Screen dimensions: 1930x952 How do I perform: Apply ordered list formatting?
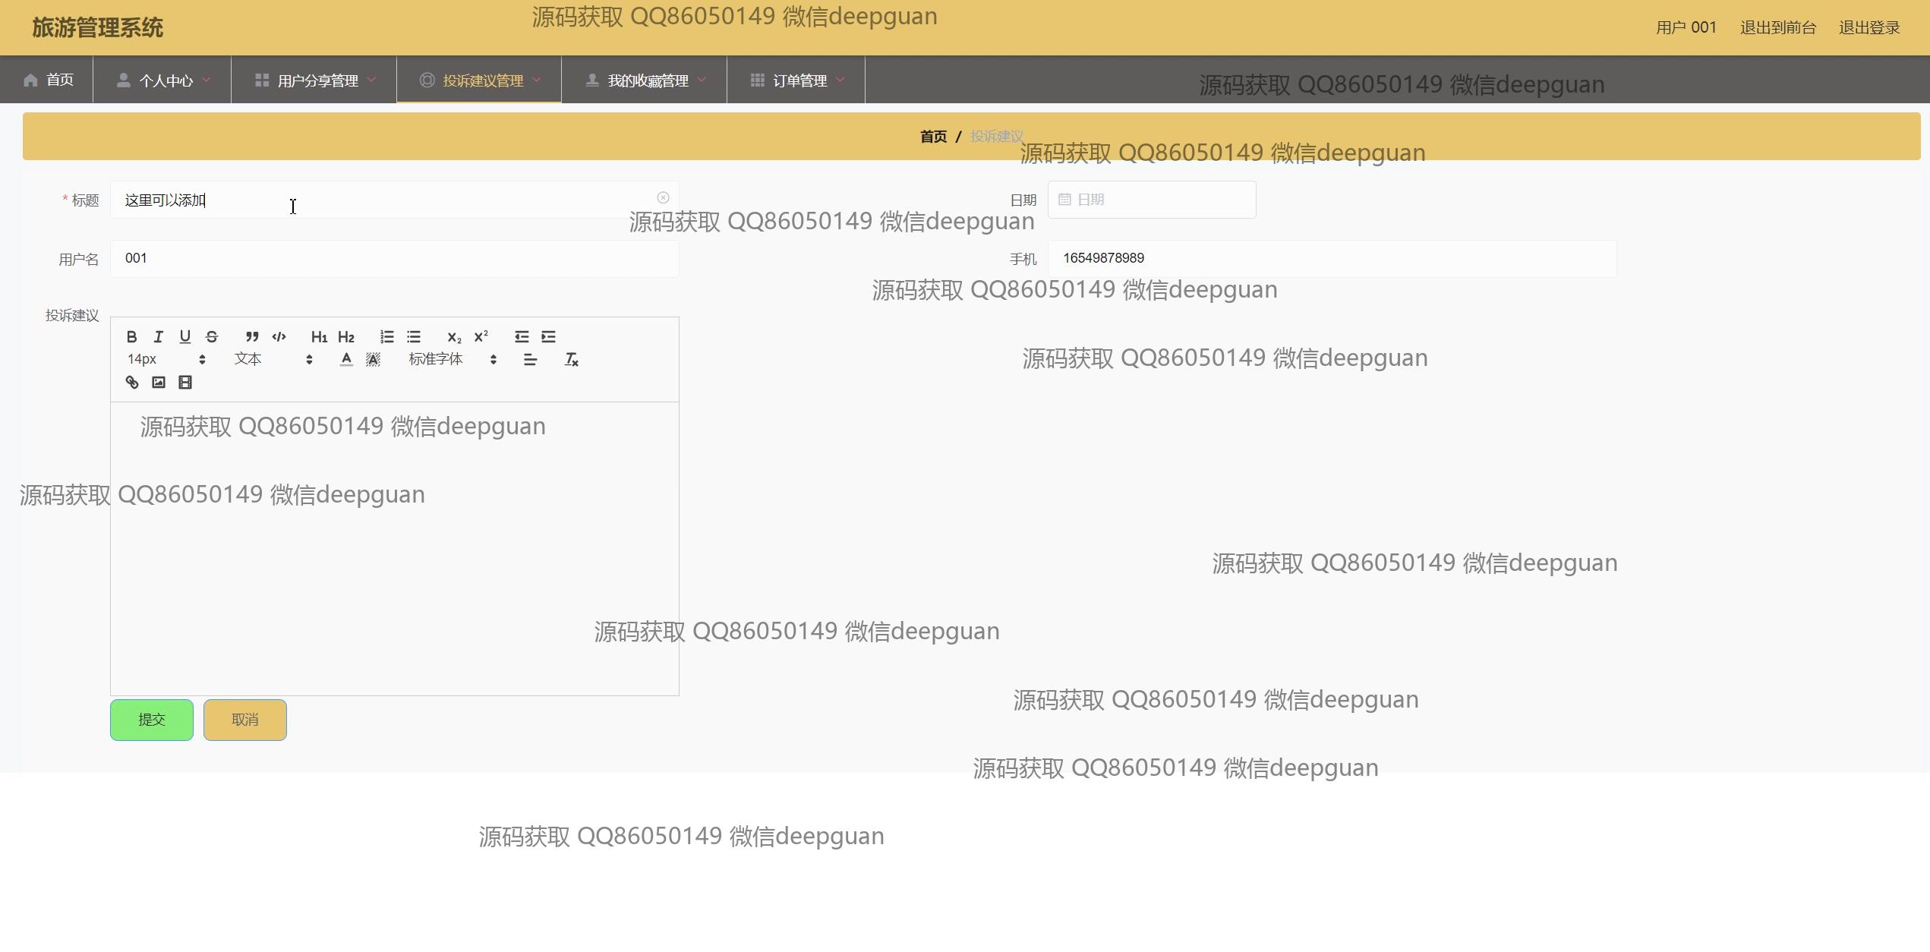(387, 337)
